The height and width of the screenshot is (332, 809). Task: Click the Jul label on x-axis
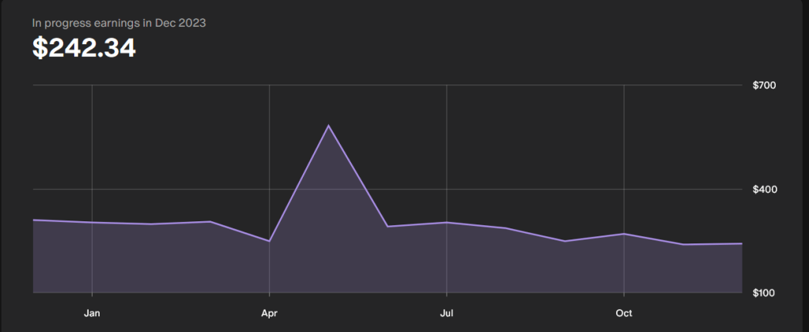[447, 314]
